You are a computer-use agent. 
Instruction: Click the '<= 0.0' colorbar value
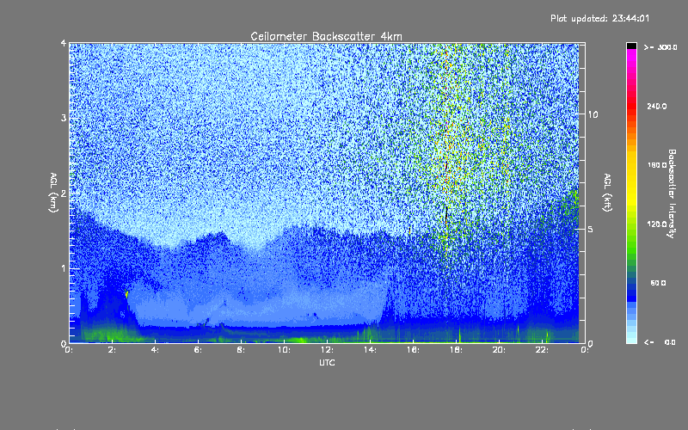click(x=660, y=341)
